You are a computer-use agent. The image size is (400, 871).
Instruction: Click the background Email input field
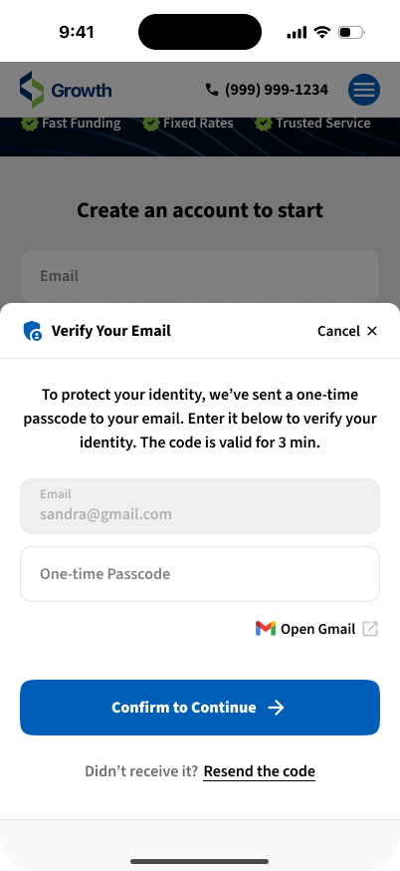click(x=200, y=275)
